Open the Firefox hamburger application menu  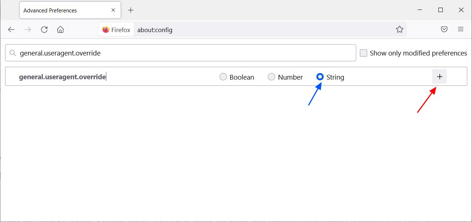[461, 30]
